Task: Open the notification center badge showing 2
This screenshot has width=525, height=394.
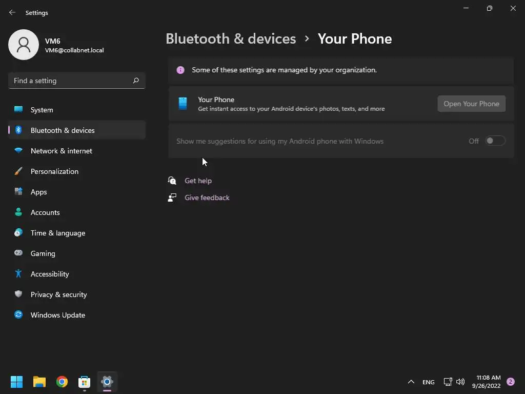Action: [511, 382]
